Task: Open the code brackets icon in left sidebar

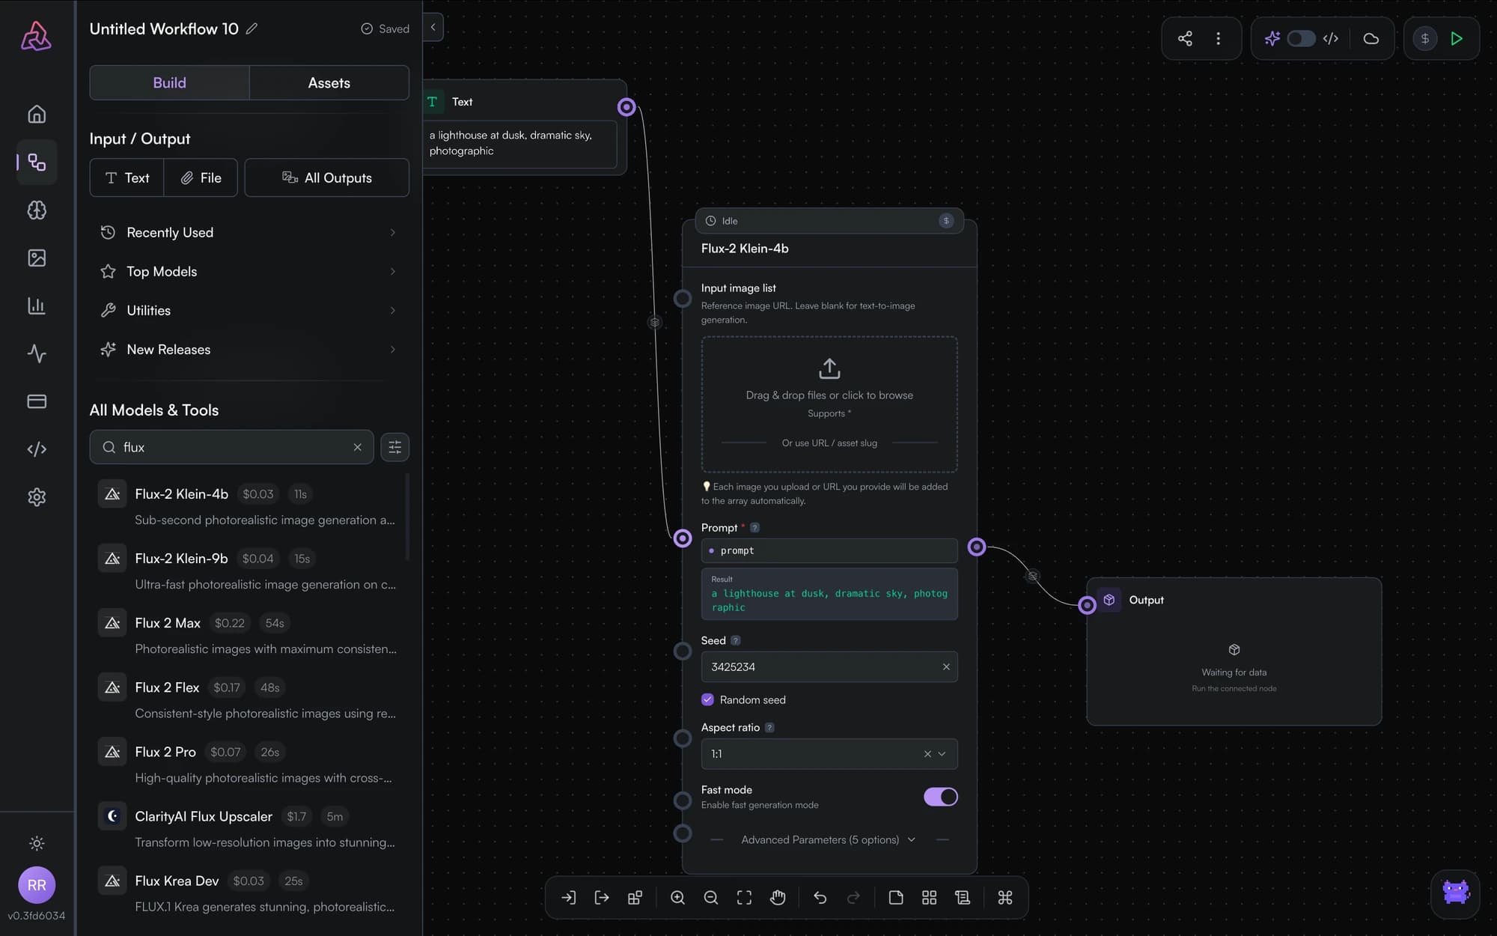Action: pos(37,449)
